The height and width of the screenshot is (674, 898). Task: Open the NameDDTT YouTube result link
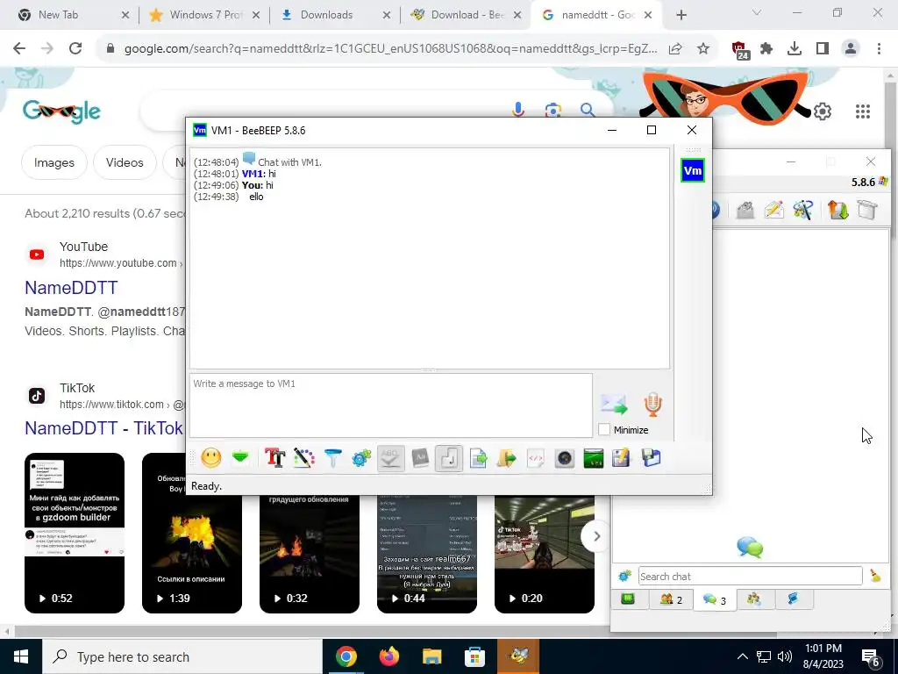71,288
